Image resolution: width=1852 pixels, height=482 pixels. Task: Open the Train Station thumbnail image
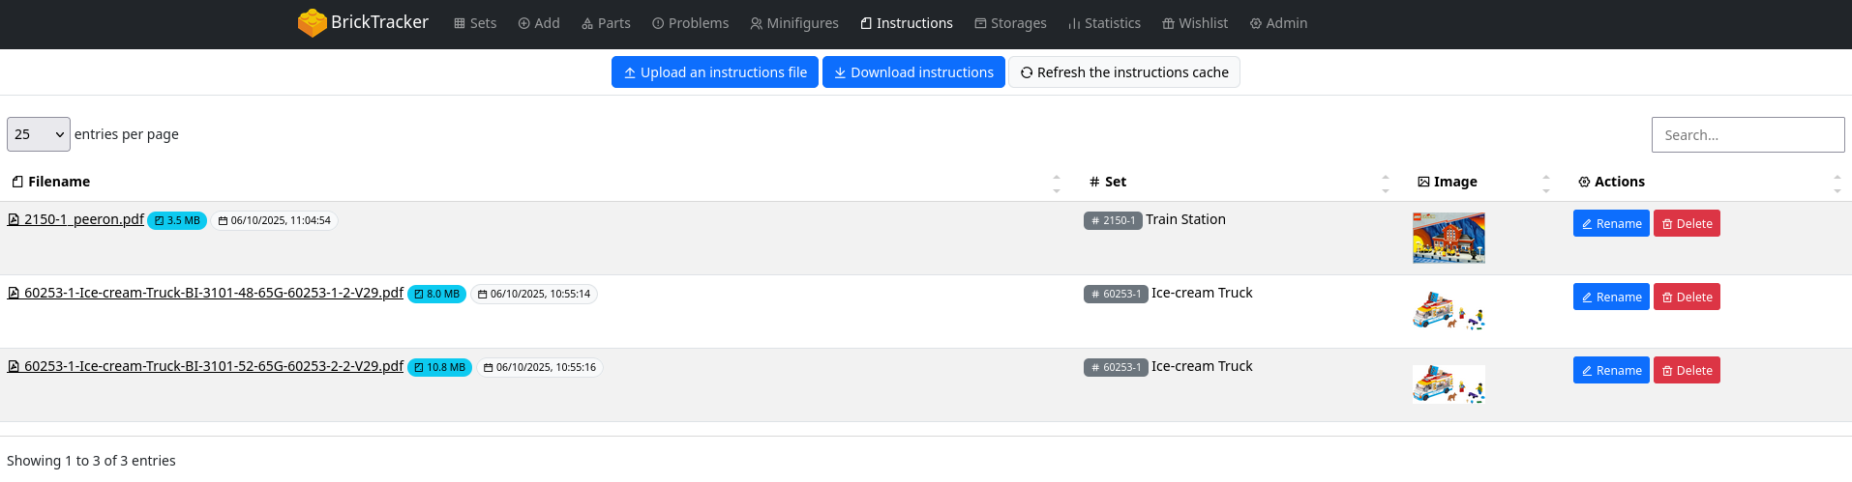[x=1449, y=238]
